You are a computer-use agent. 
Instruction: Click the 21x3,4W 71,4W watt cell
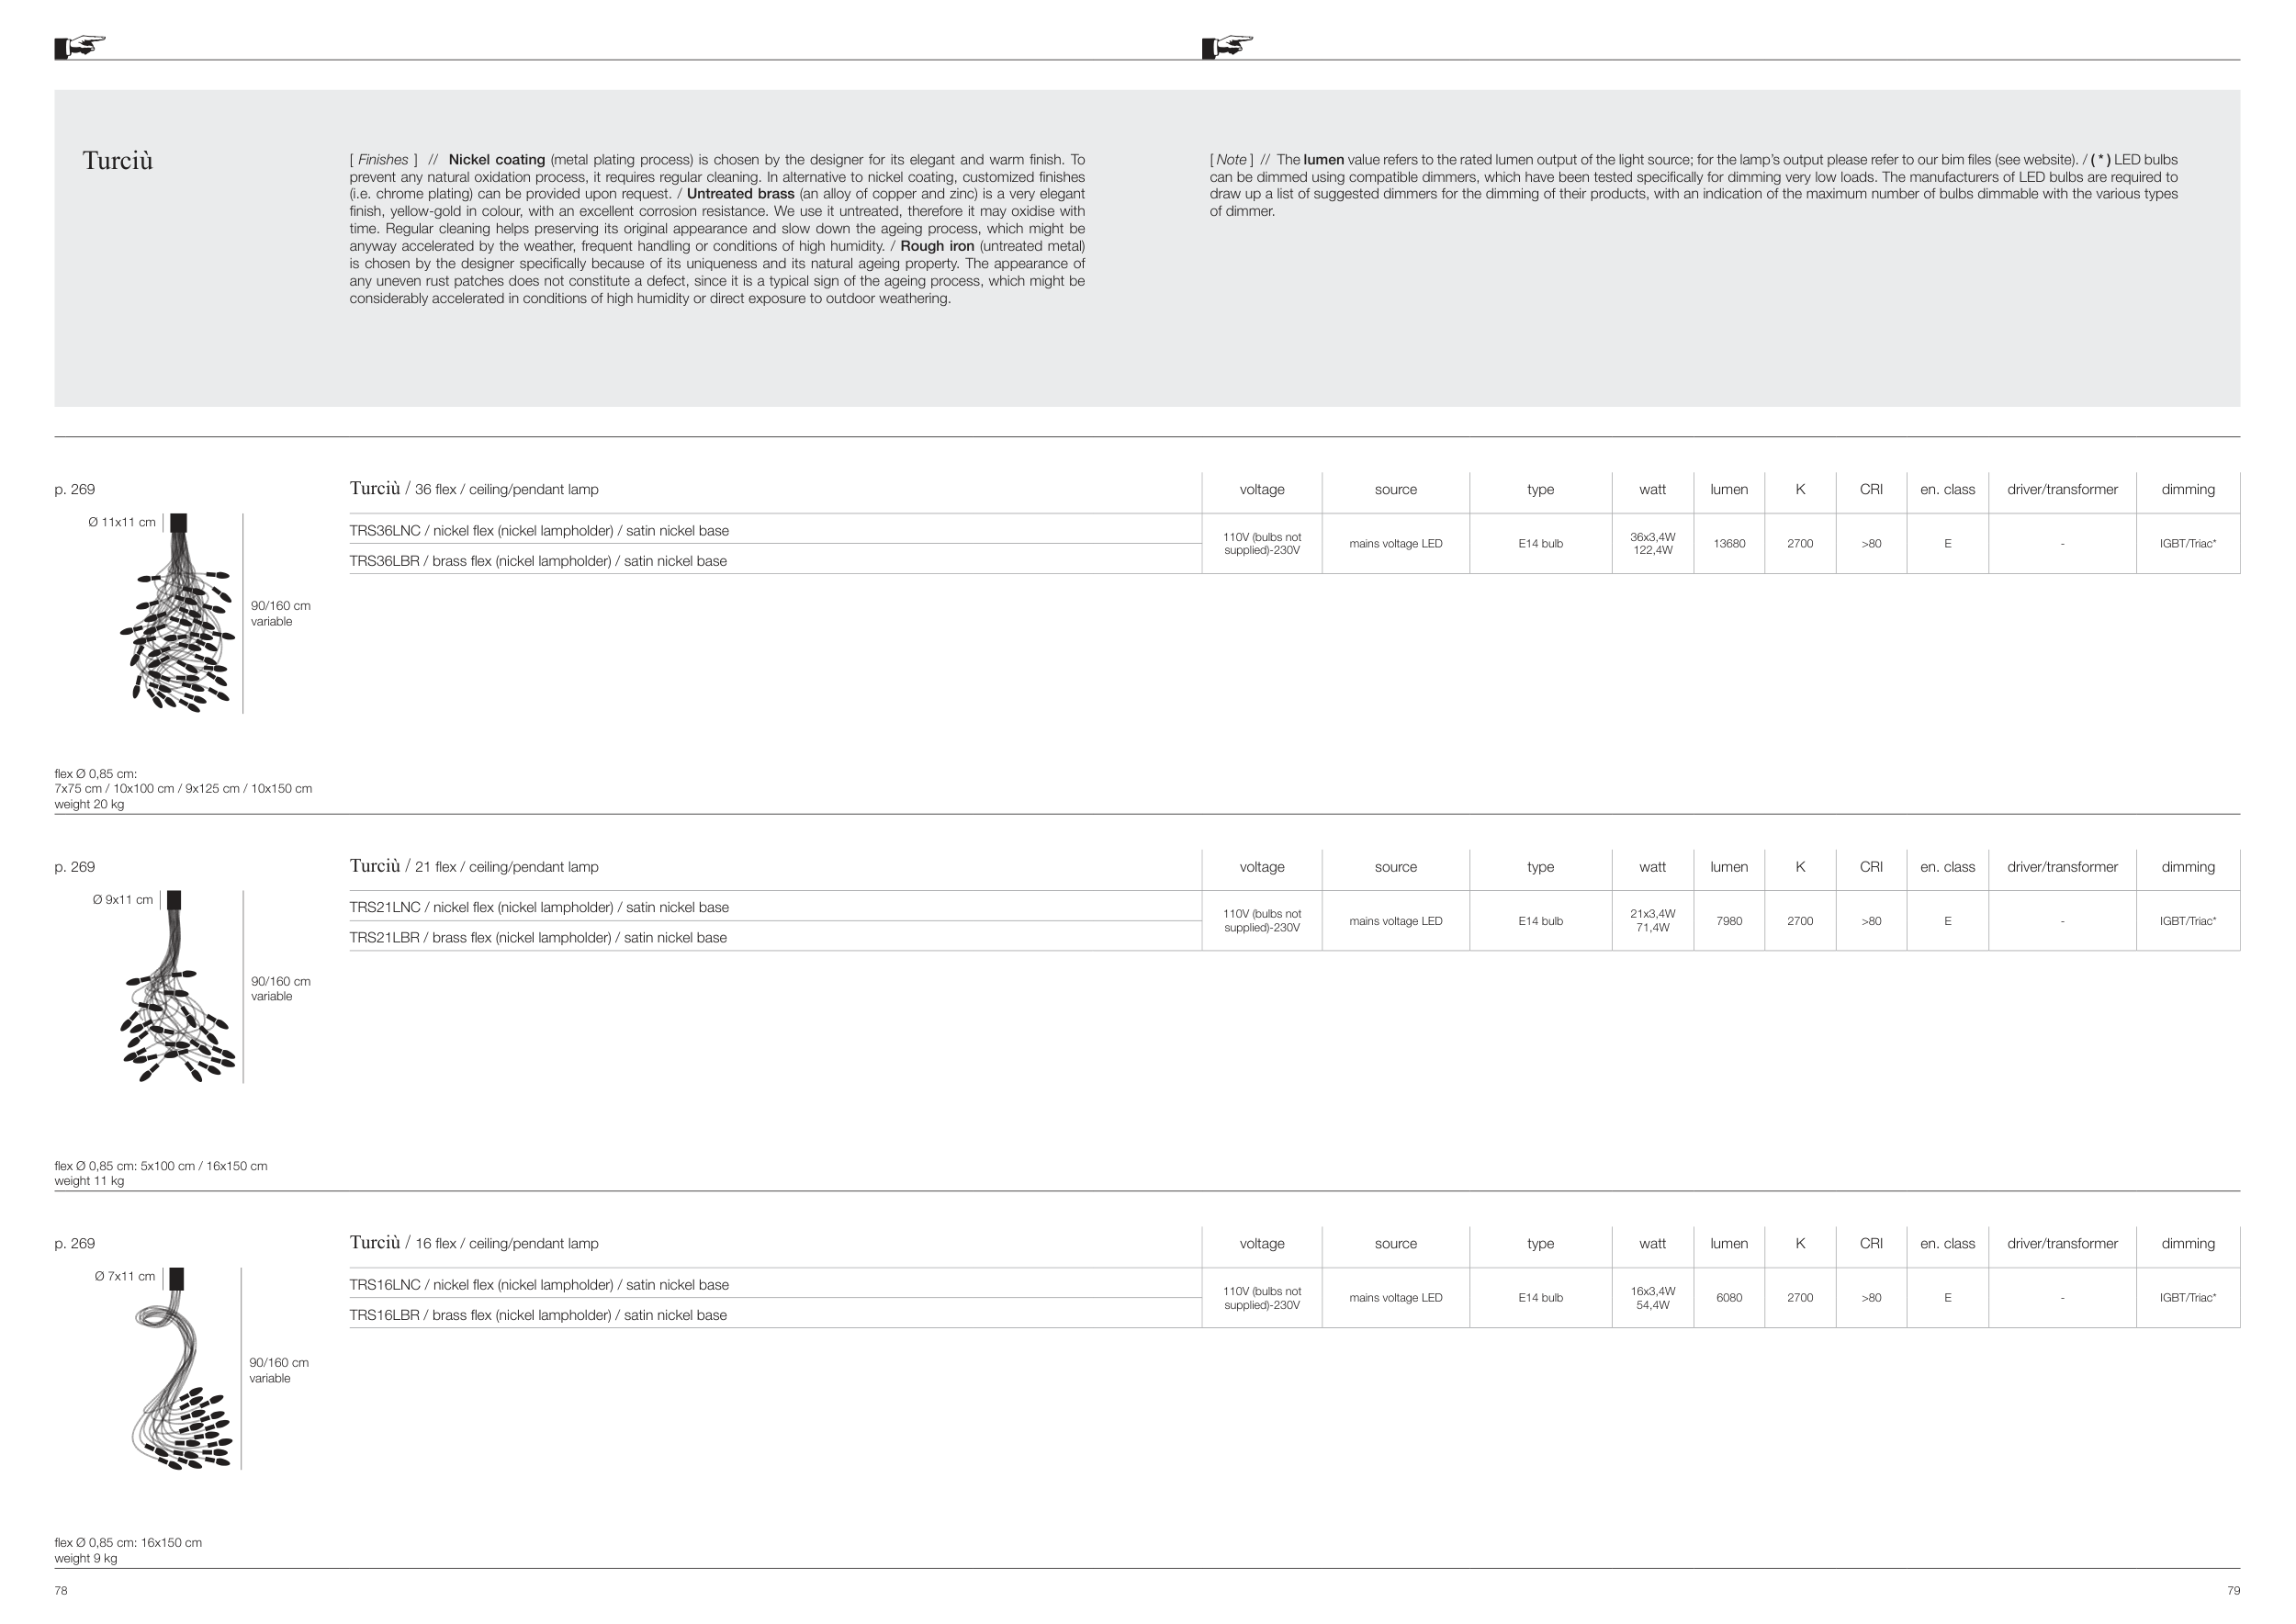(1652, 921)
